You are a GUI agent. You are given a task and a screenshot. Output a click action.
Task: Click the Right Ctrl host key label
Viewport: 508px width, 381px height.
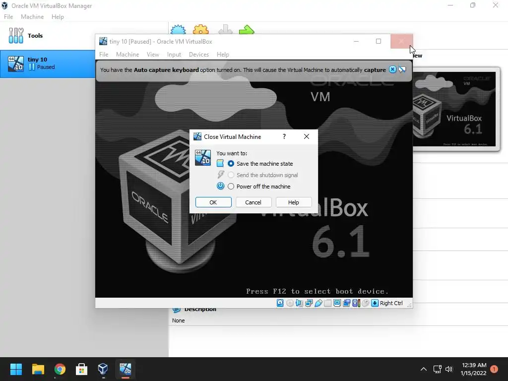click(391, 303)
